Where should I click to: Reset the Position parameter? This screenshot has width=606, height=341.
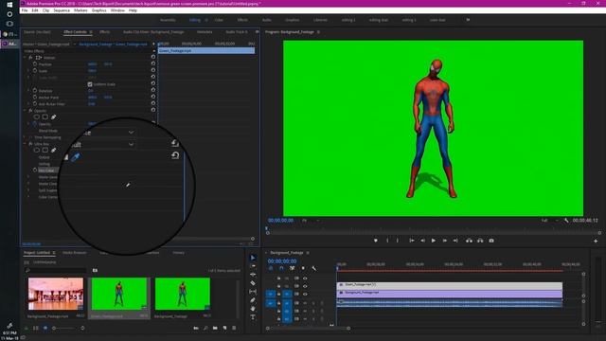tap(153, 63)
